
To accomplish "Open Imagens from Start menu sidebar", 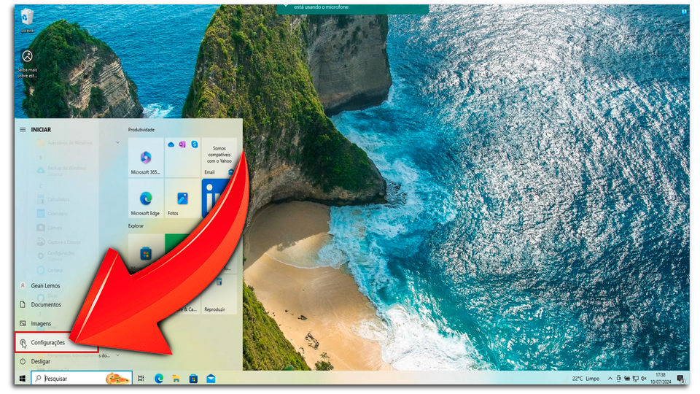I will pyautogui.click(x=41, y=323).
